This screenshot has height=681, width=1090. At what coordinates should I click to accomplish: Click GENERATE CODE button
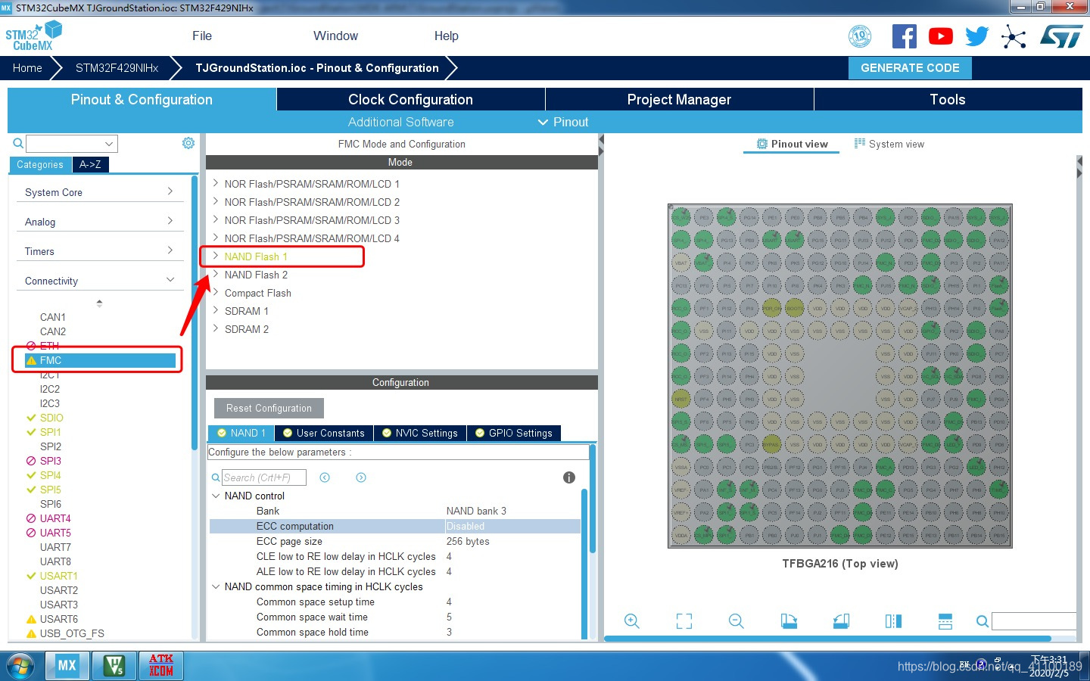point(910,67)
